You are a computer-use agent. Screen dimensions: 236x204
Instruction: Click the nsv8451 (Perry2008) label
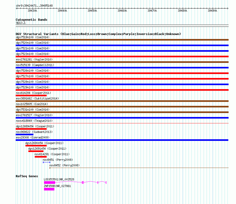coord(58,160)
